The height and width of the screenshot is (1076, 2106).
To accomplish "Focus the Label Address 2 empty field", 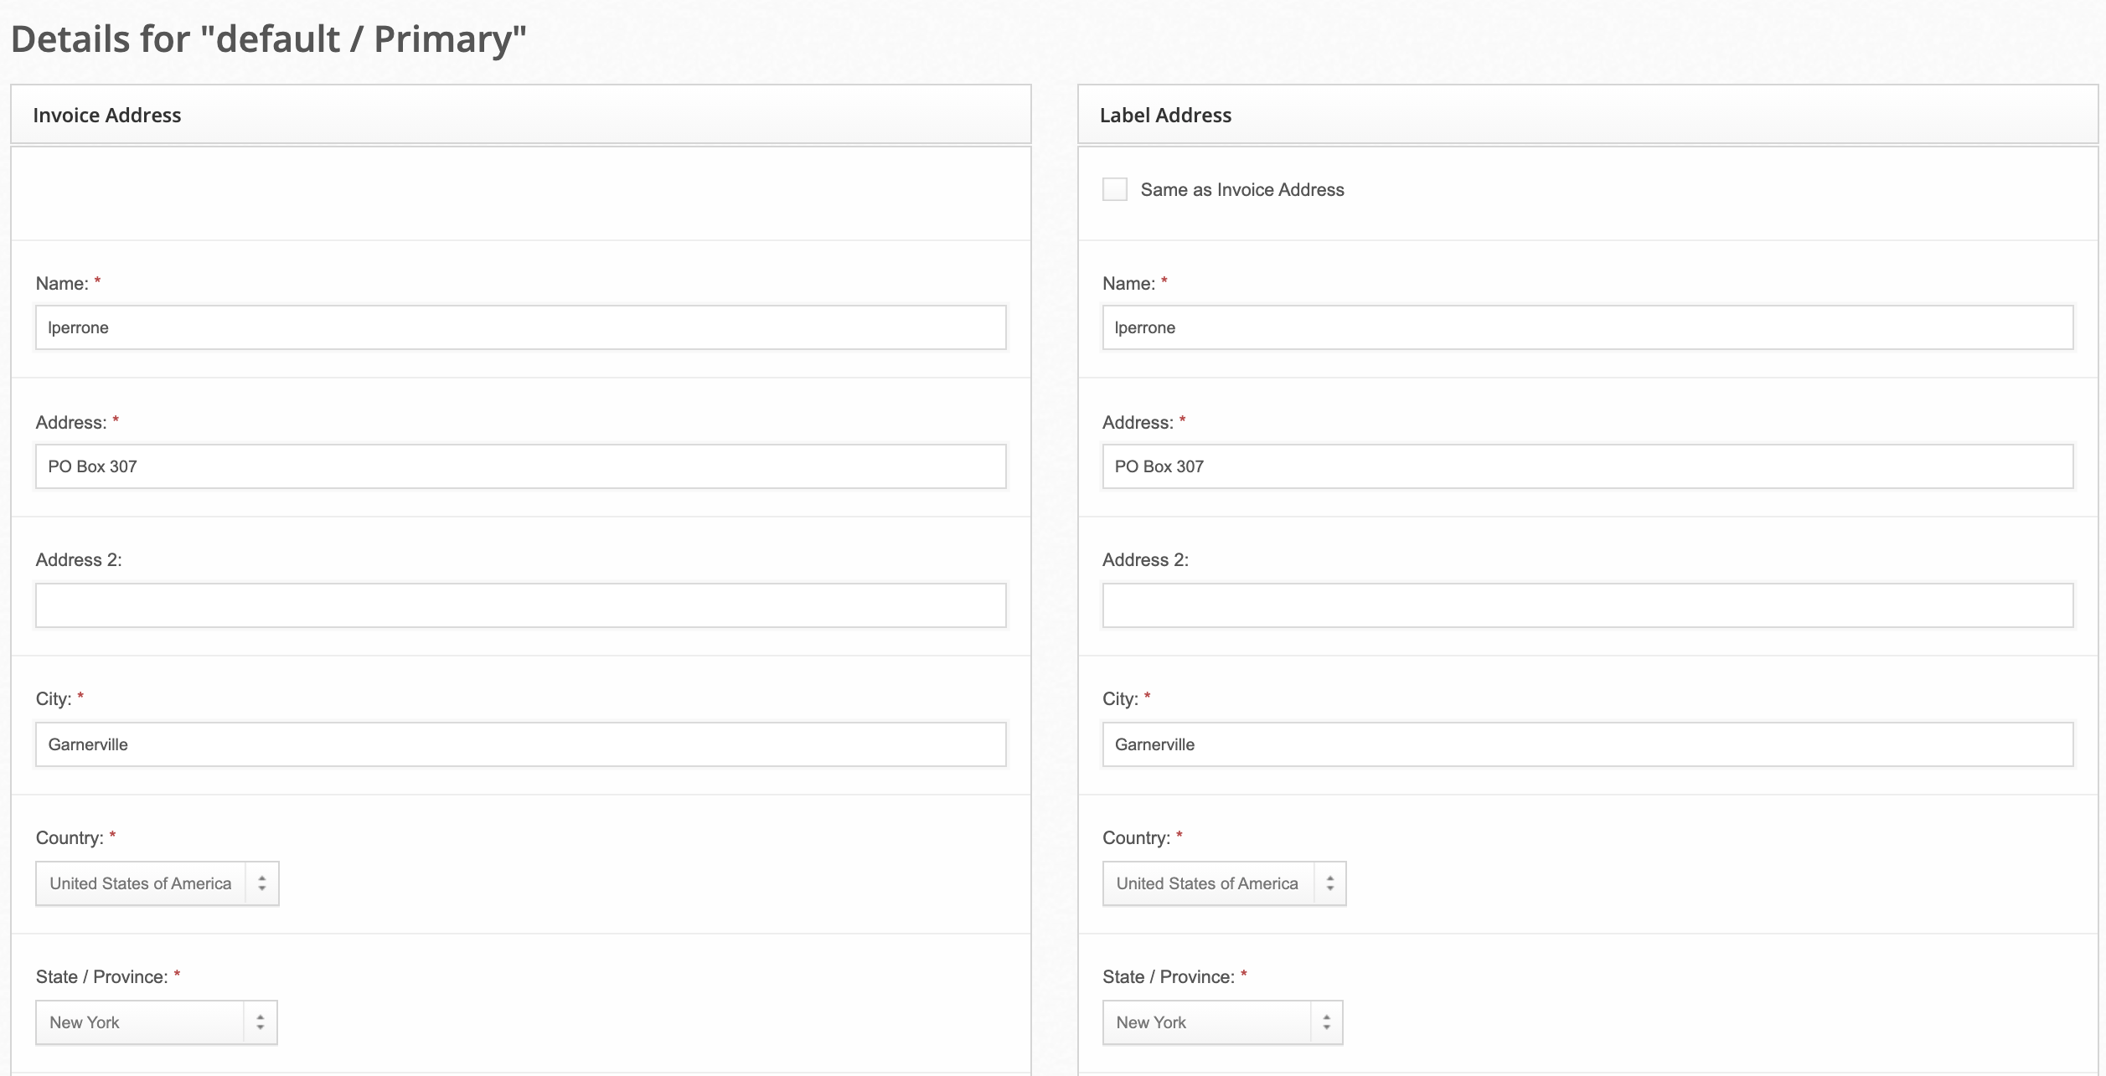I will pyautogui.click(x=1587, y=605).
